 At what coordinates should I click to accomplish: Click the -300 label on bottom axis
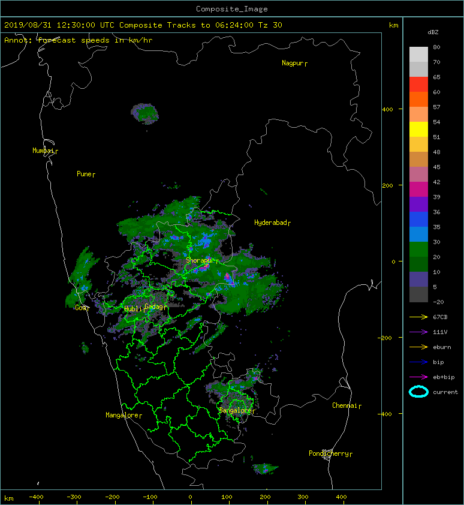click(74, 497)
